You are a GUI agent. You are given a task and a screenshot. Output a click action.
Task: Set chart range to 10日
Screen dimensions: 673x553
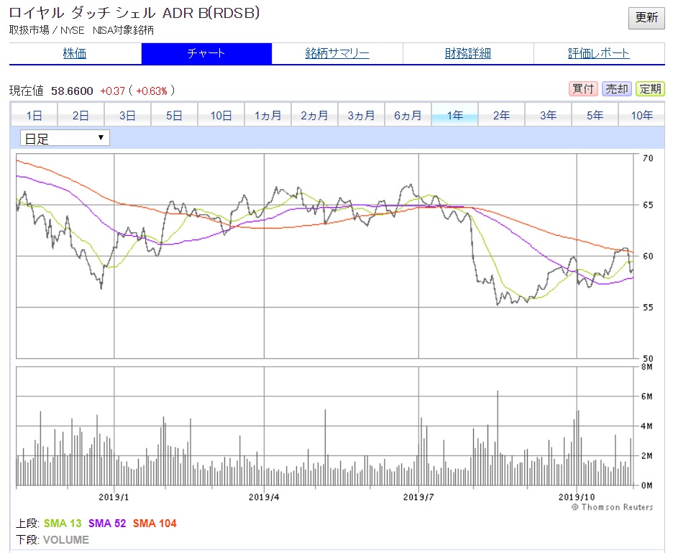[221, 115]
